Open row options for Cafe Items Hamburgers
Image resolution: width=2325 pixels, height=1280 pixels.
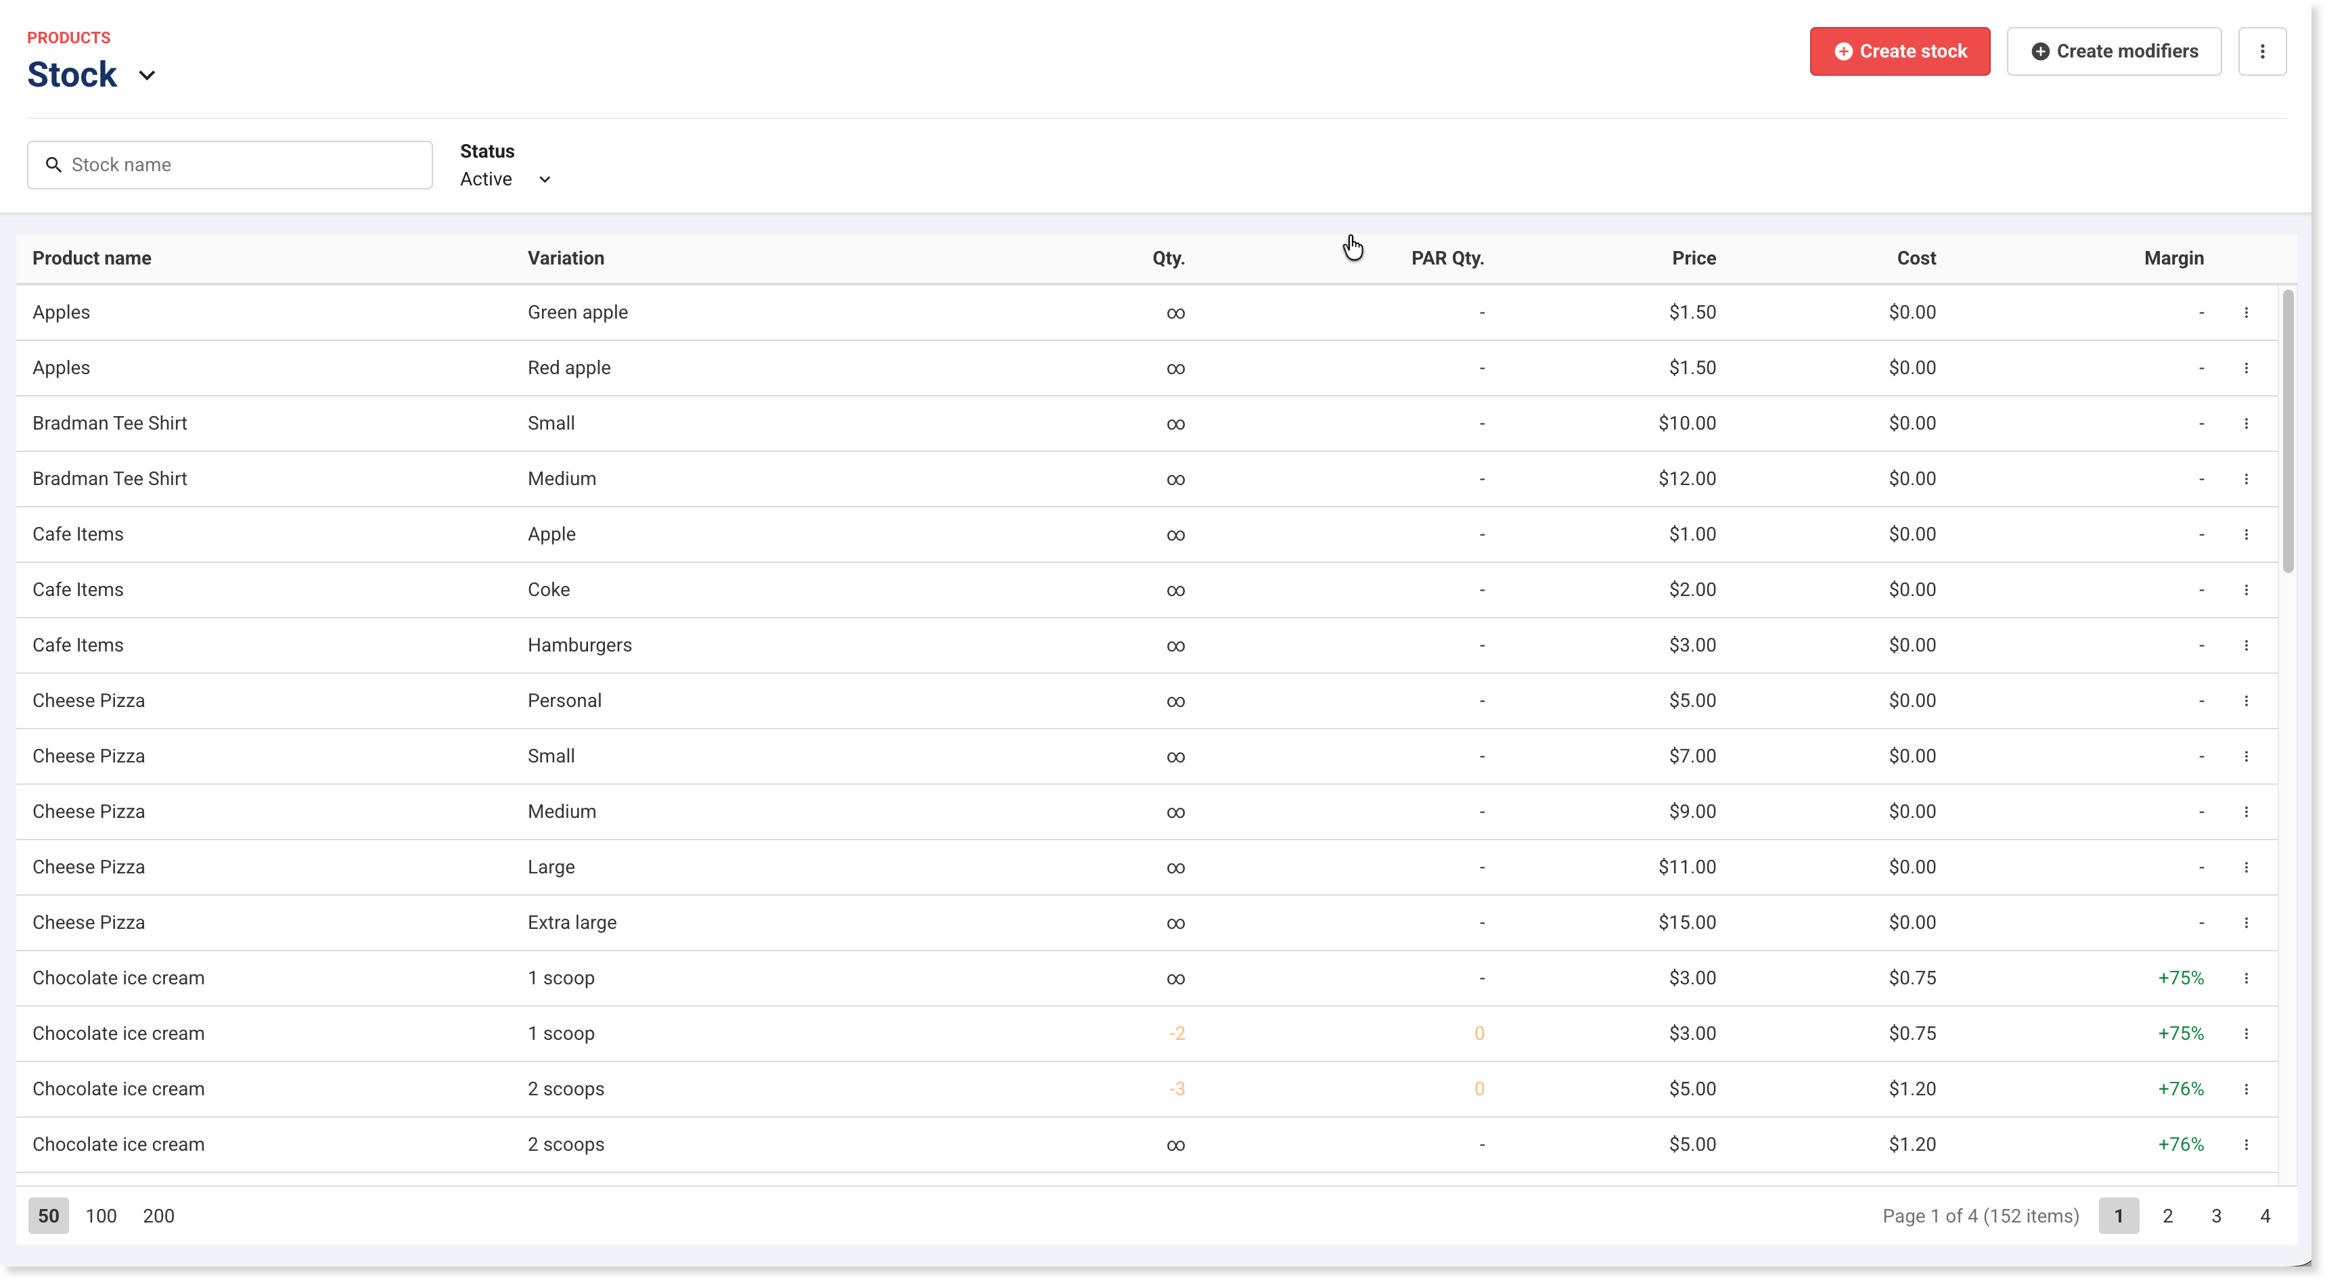[2246, 645]
